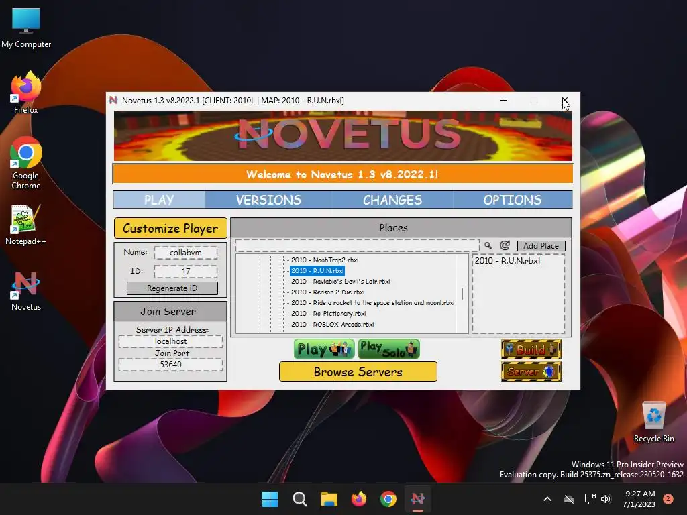Click the network tray icon
This screenshot has height=515, width=687.
pos(590,499)
